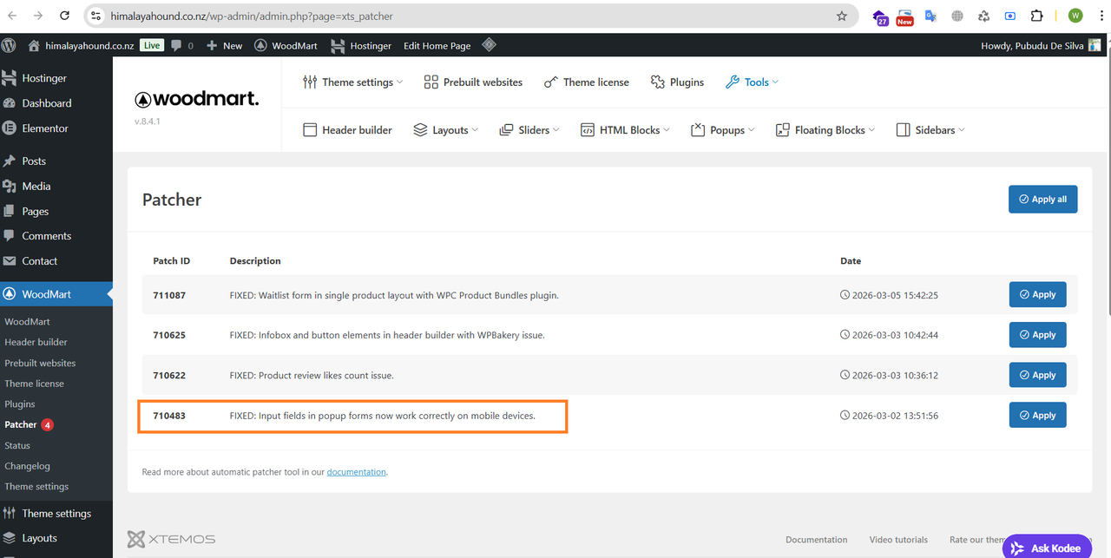Open the Theme license tab in the top navigation

[586, 82]
